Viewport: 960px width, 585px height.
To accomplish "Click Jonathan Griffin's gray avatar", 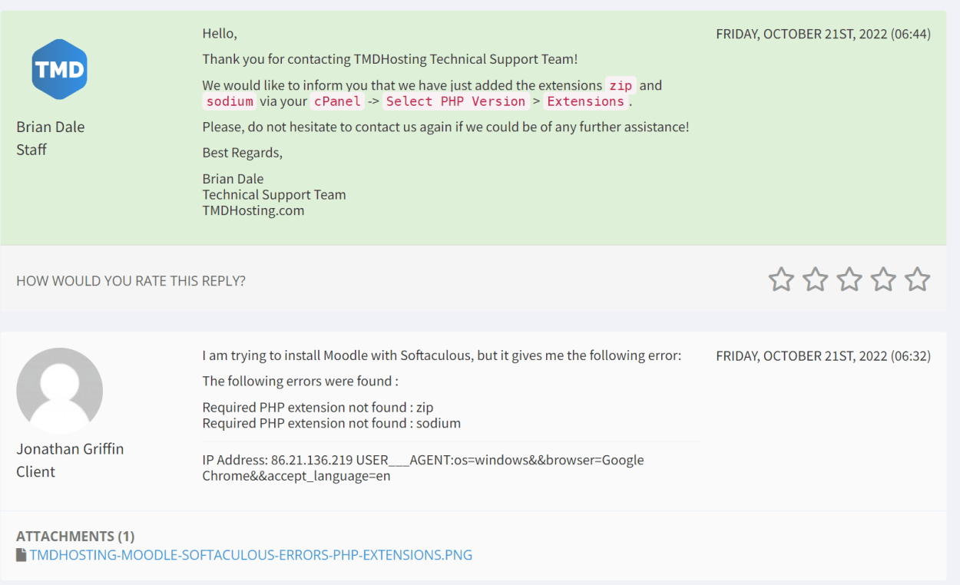I will [59, 391].
